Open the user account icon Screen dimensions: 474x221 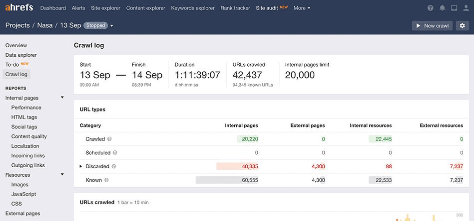click(x=465, y=8)
